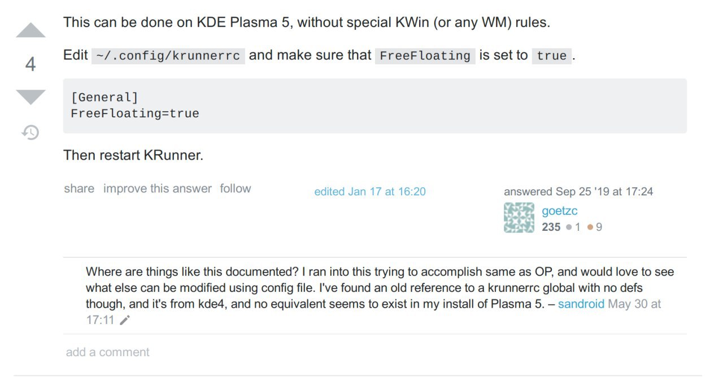
Task: Click the May 30 comment timestamp
Action: (x=374, y=312)
